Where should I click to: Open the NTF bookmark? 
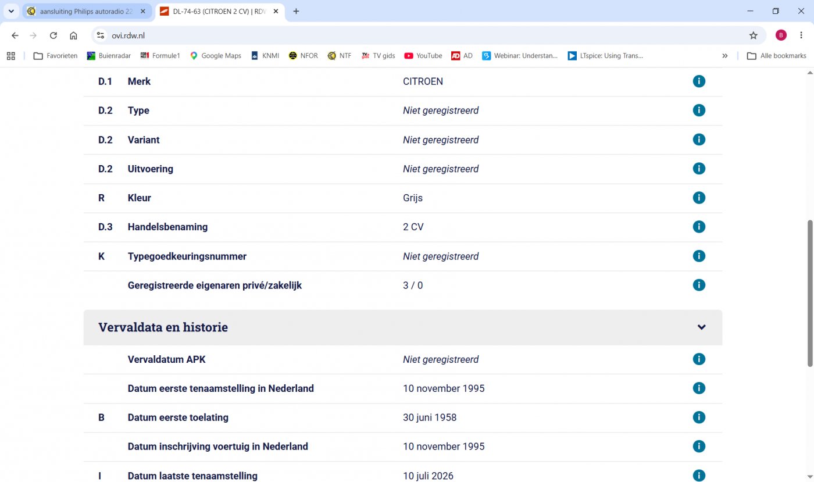[x=340, y=56]
